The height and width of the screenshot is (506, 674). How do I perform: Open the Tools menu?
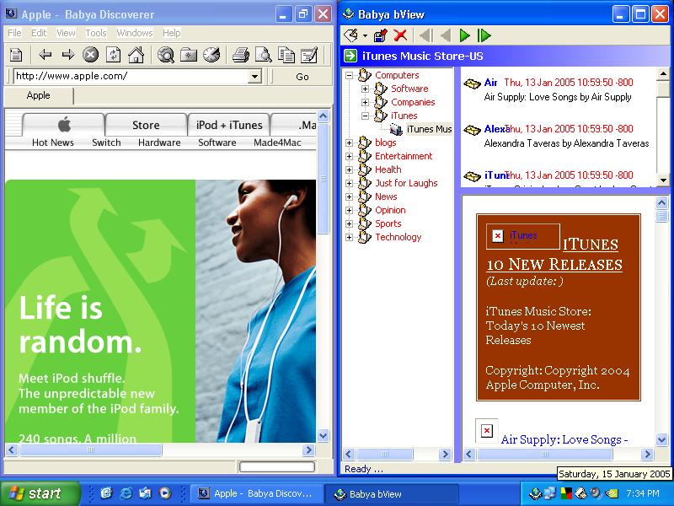[96, 33]
